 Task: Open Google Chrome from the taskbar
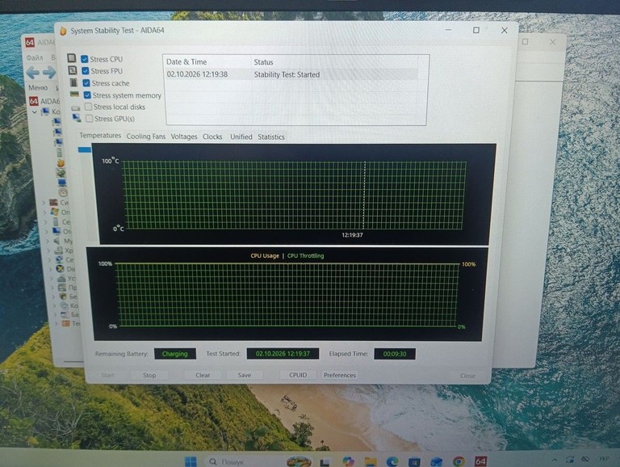pos(459,461)
